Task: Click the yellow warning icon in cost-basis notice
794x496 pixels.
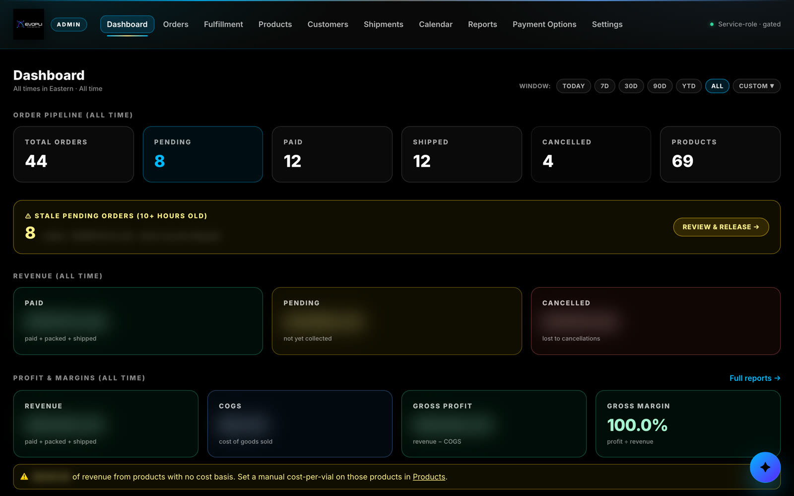Action: click(x=24, y=477)
